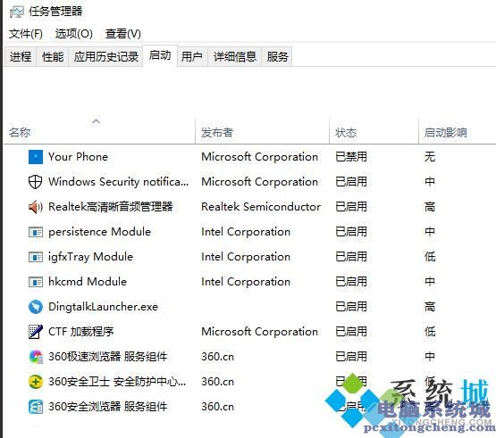Click the igfxTray Module icon
This screenshot has height=438, width=496.
coord(36,257)
